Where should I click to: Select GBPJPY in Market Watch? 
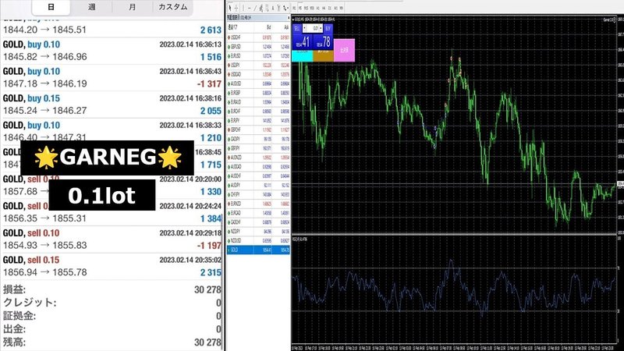coord(258,148)
